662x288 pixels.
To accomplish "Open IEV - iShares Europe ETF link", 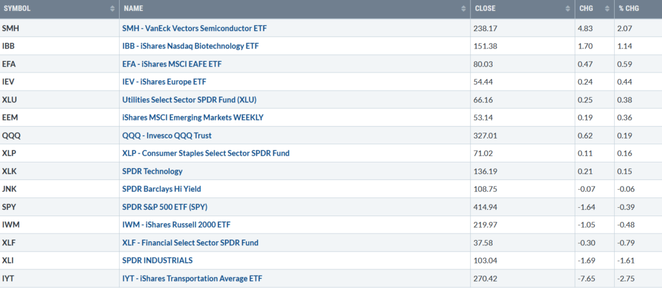I will (x=164, y=82).
